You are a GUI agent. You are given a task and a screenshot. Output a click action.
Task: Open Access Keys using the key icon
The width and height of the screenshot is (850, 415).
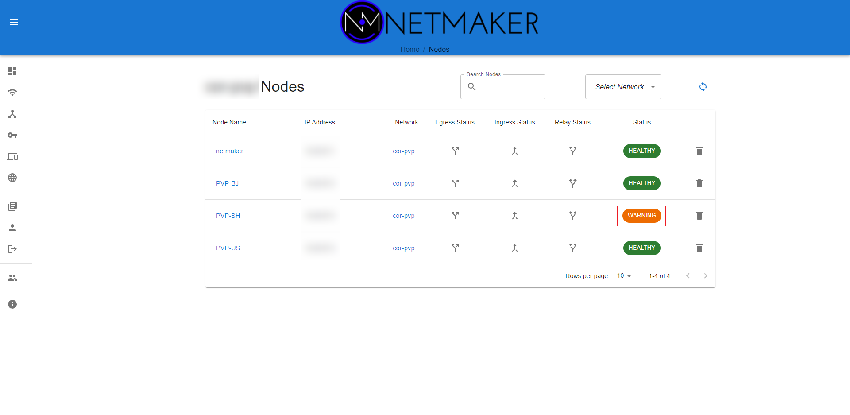click(12, 135)
